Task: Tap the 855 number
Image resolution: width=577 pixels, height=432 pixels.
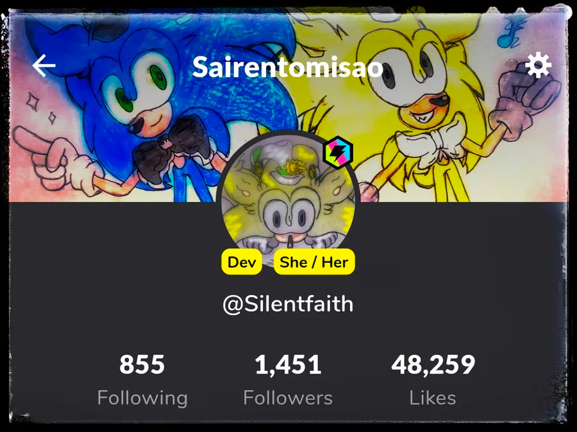Action: (x=142, y=365)
